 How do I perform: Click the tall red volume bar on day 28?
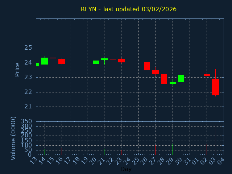click(164, 145)
